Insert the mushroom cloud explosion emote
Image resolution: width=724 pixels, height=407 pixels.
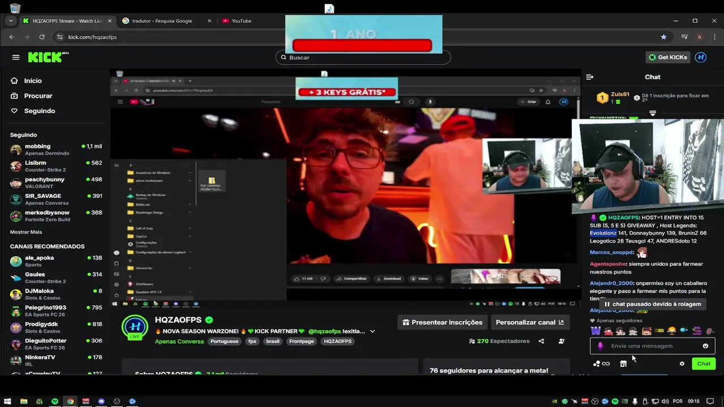[672, 331]
